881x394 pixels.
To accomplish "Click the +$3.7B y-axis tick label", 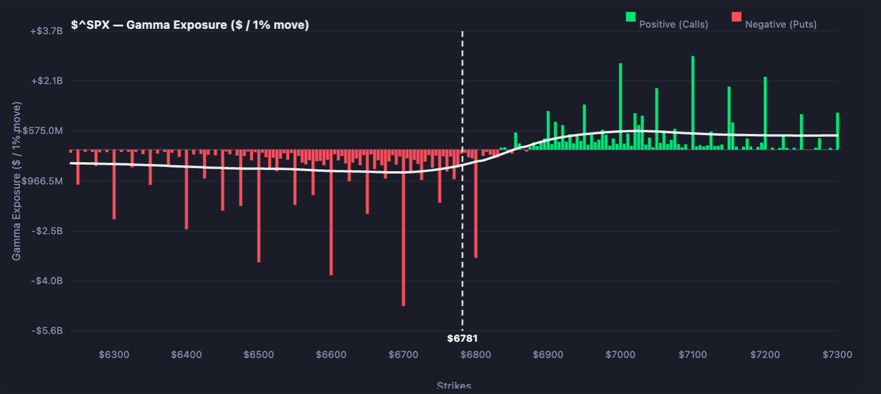I will click(47, 31).
